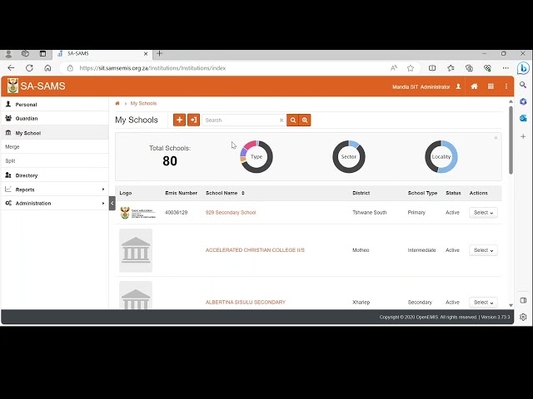Click the SA-SAMS coat of arms logo
Viewport: 533px width, 399px height.
pyautogui.click(x=13, y=86)
